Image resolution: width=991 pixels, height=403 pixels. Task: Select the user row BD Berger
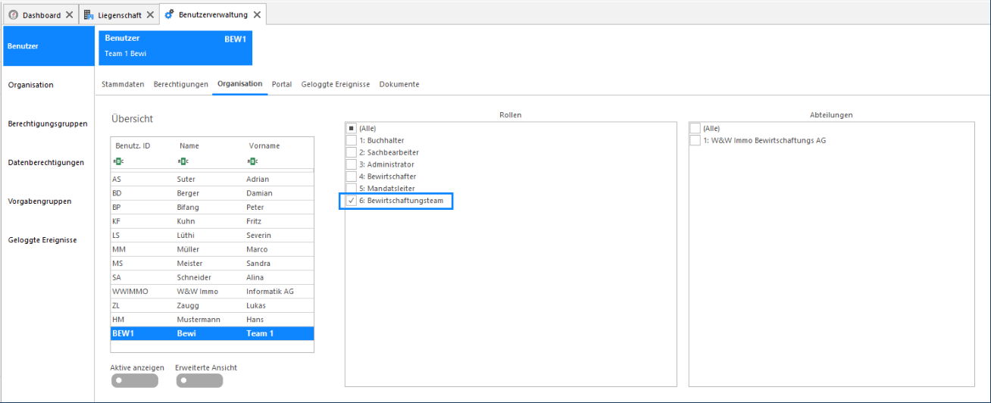coord(212,193)
